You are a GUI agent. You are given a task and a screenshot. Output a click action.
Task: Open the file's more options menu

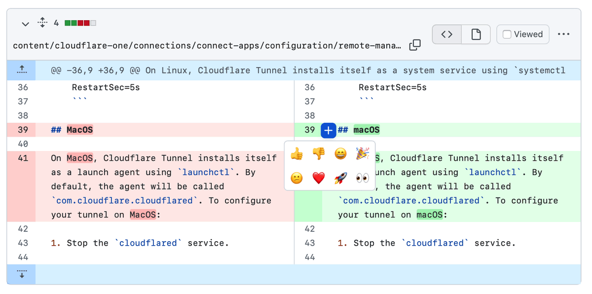point(563,34)
